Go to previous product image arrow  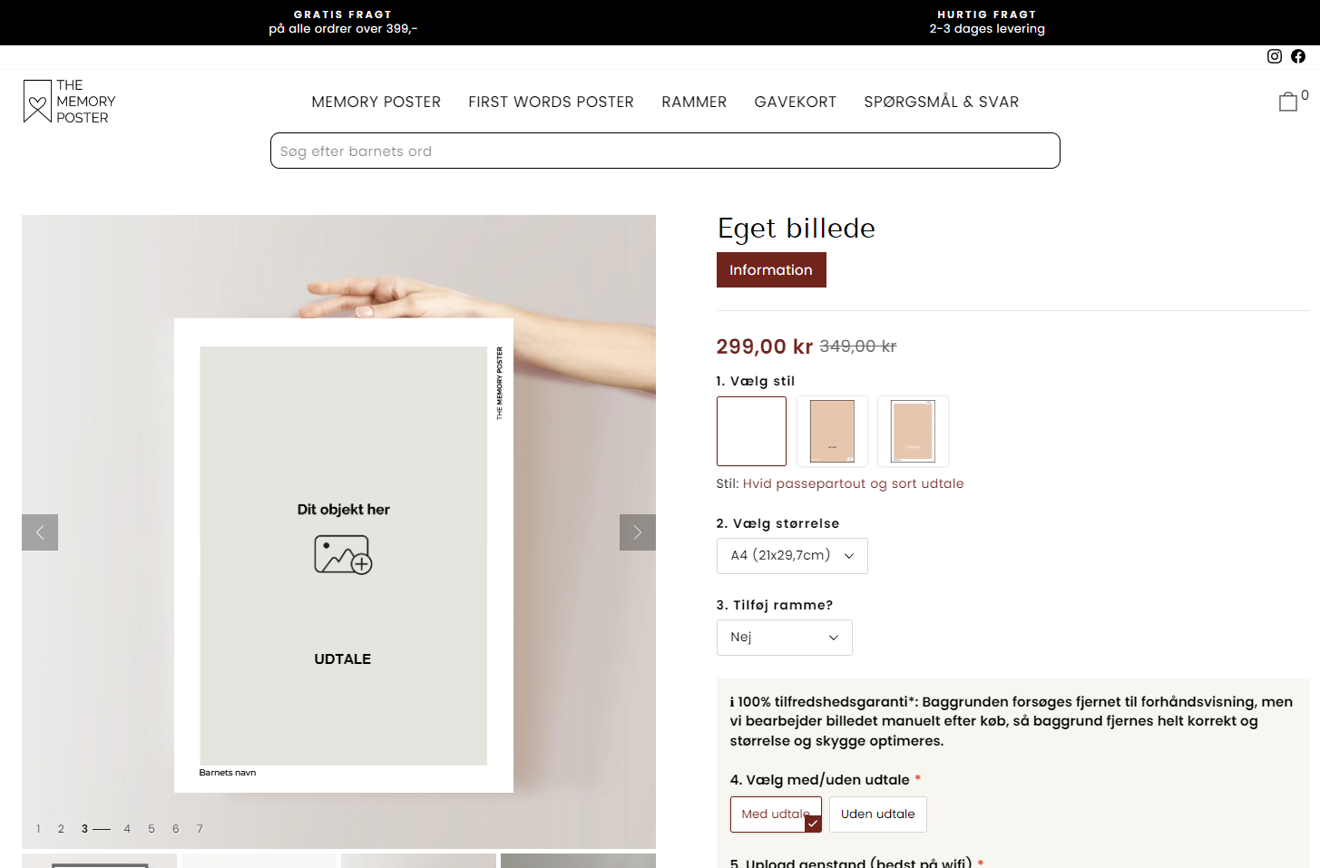point(40,532)
